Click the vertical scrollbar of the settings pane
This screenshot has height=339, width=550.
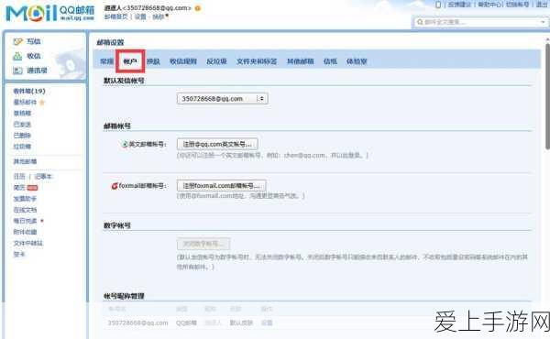click(x=547, y=96)
